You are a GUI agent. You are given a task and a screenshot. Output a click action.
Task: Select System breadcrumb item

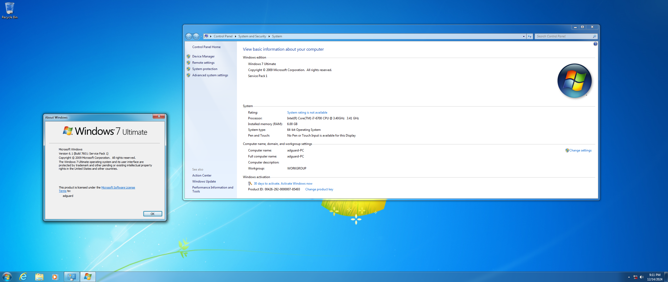pyautogui.click(x=277, y=36)
